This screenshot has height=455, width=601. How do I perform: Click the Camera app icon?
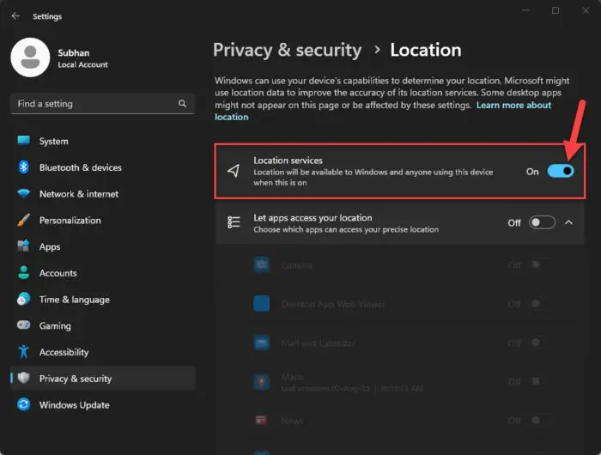click(x=261, y=265)
